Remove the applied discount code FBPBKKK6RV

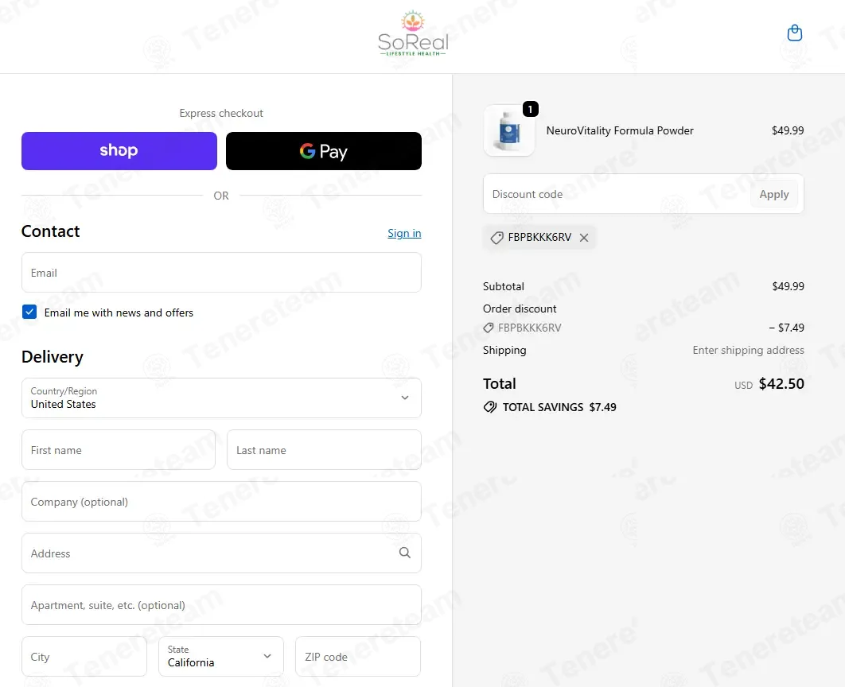584,238
